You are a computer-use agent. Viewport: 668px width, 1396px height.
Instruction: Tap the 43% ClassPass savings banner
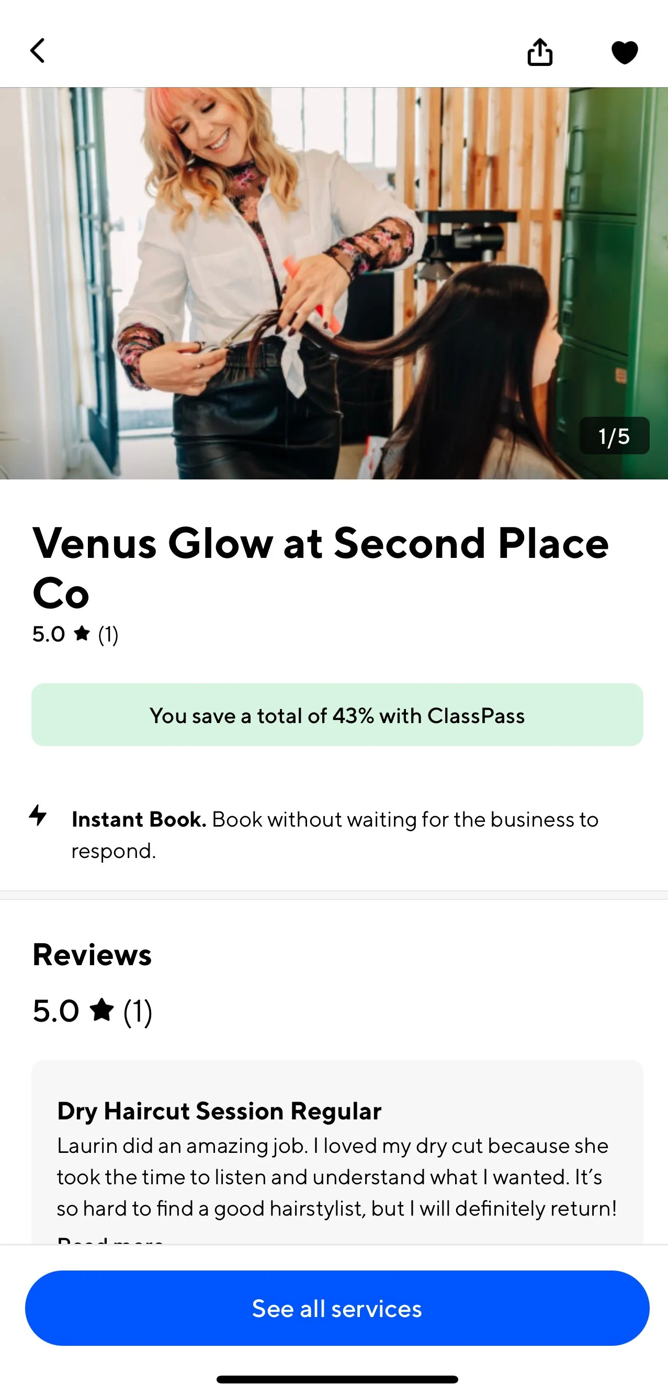click(337, 715)
